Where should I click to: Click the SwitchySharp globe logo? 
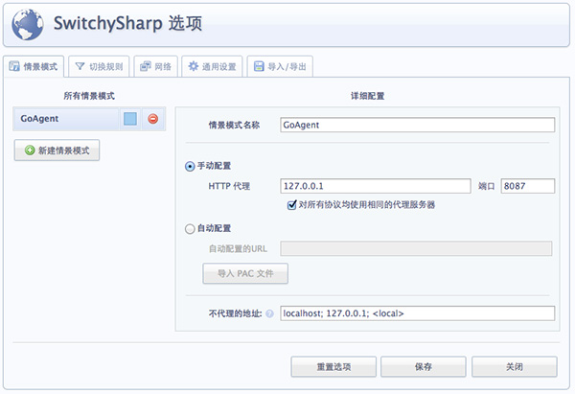(x=28, y=25)
